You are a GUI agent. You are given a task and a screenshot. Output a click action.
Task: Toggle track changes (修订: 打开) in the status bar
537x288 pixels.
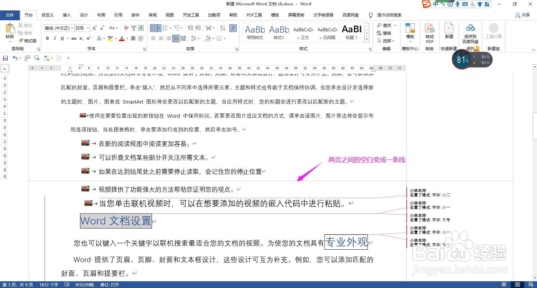(110, 285)
